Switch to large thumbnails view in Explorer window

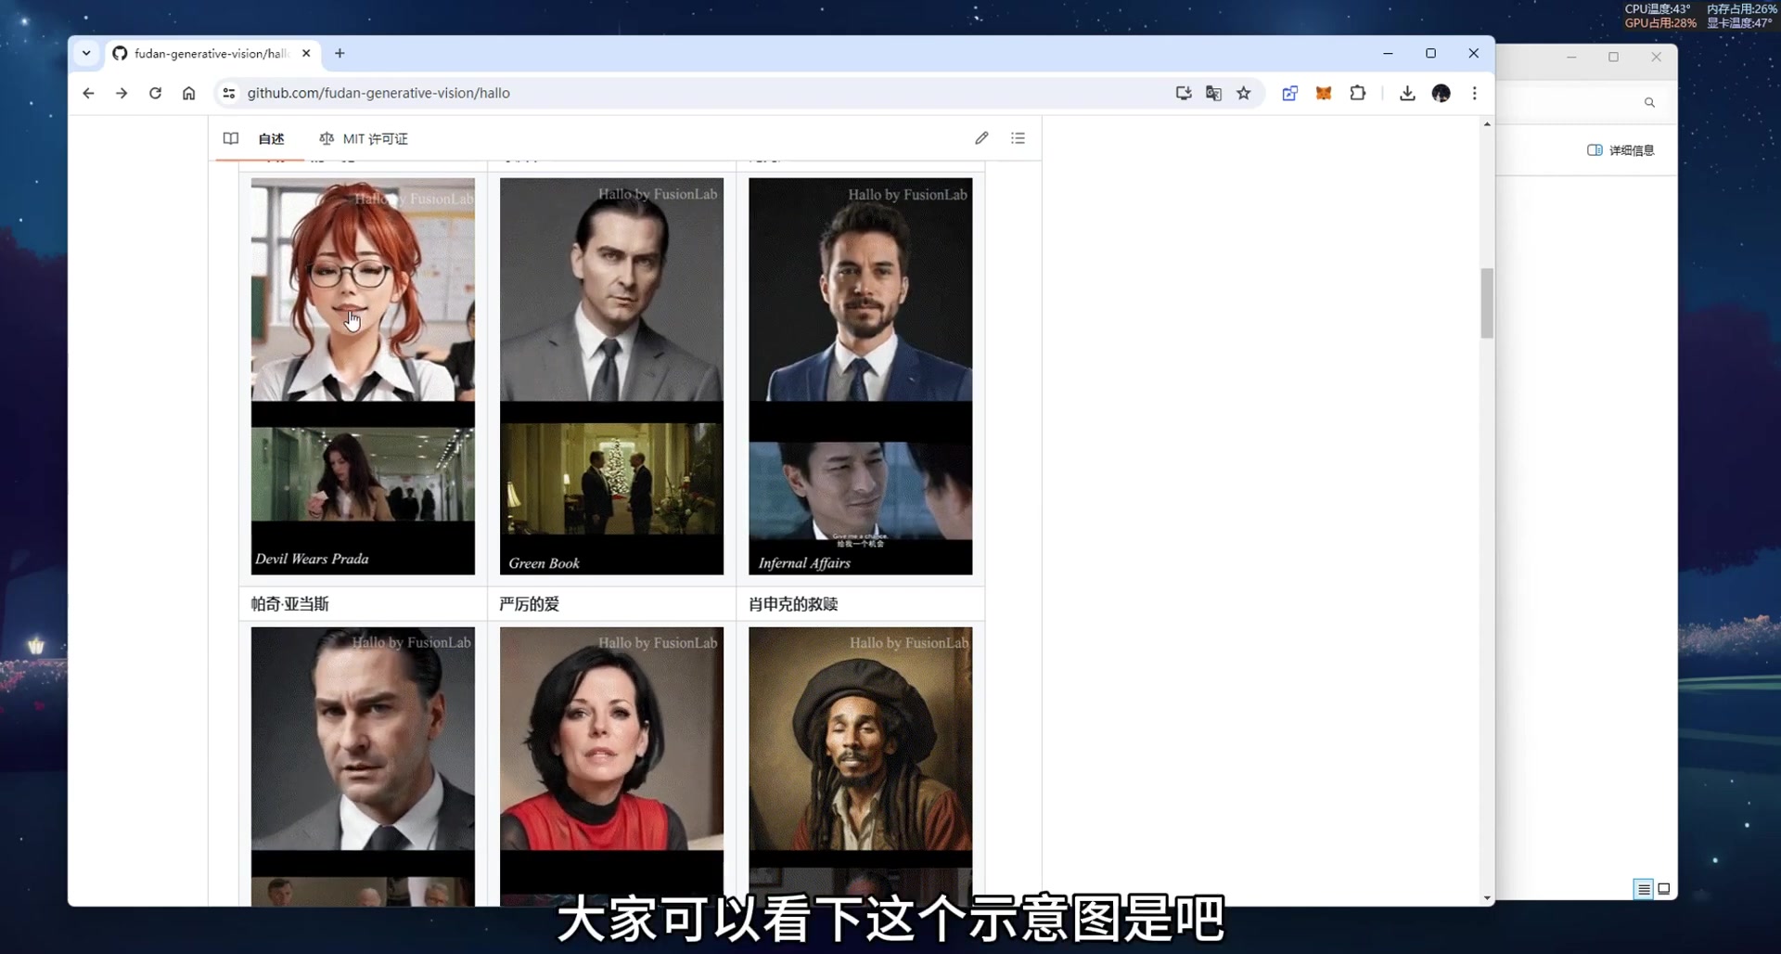coord(1664,889)
